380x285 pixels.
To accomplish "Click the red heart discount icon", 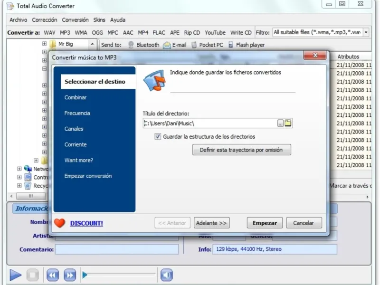I will [x=59, y=223].
